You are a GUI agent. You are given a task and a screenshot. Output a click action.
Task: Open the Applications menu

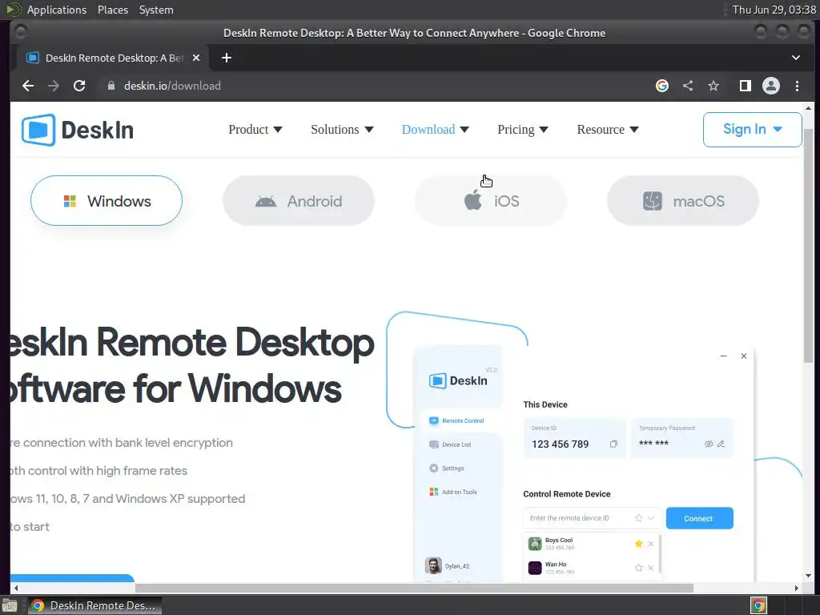pos(57,10)
